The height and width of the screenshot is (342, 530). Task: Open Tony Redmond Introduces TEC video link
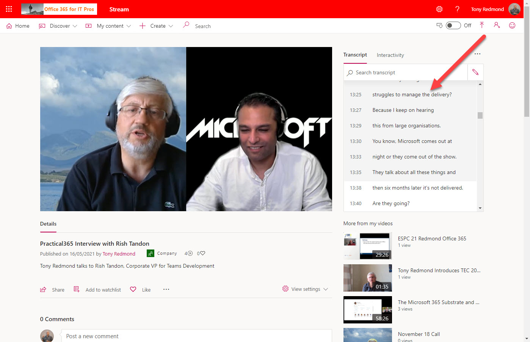point(439,270)
